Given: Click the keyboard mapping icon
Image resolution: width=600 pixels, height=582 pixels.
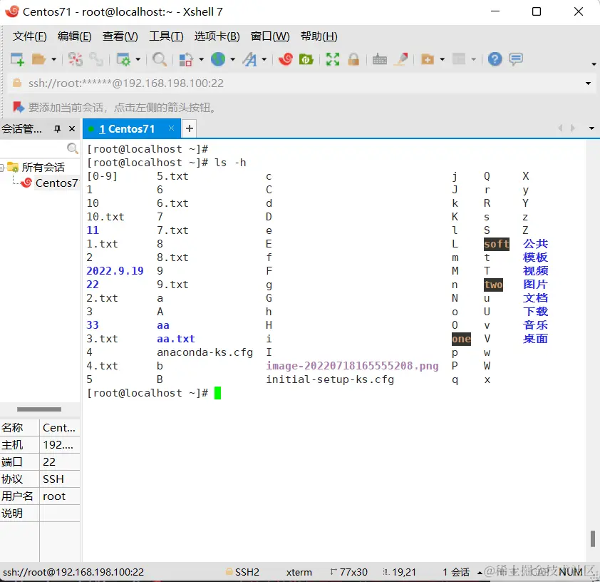Looking at the screenshot, I should point(380,59).
